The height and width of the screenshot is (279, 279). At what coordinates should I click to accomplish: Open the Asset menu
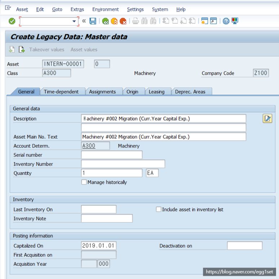click(22, 9)
